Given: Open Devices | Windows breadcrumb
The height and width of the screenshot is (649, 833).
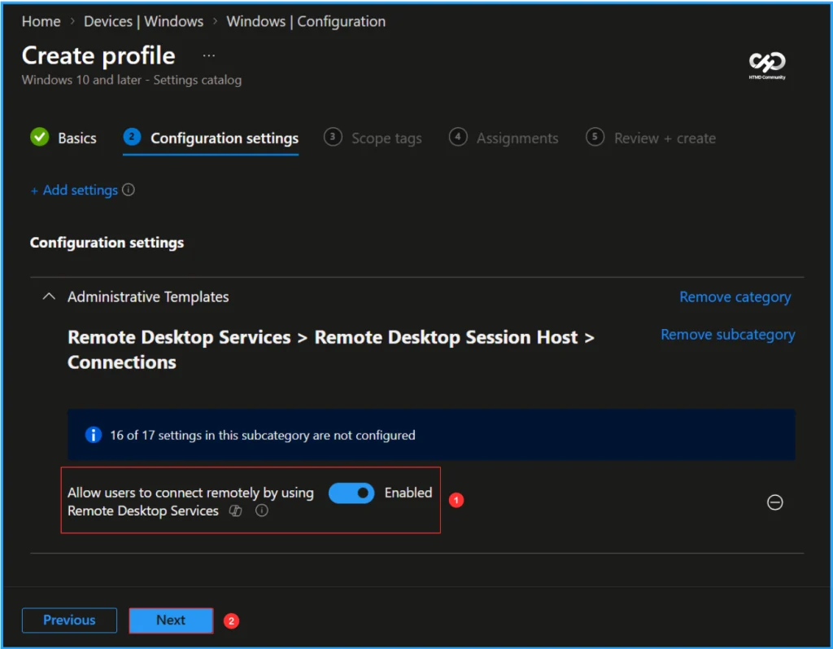Looking at the screenshot, I should pos(143,21).
